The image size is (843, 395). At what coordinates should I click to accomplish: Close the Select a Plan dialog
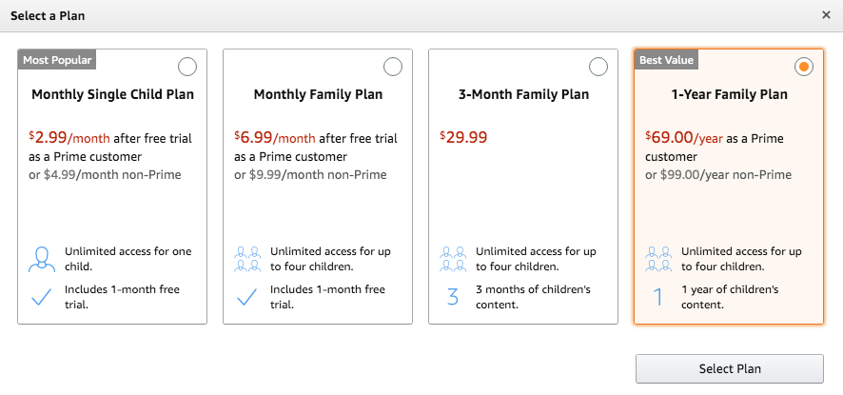point(826,15)
